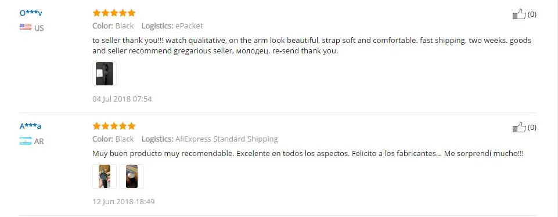Image resolution: width=558 pixels, height=217 pixels.
Task: Click the helpful count (0) on O***v's review
Action: [532, 15]
